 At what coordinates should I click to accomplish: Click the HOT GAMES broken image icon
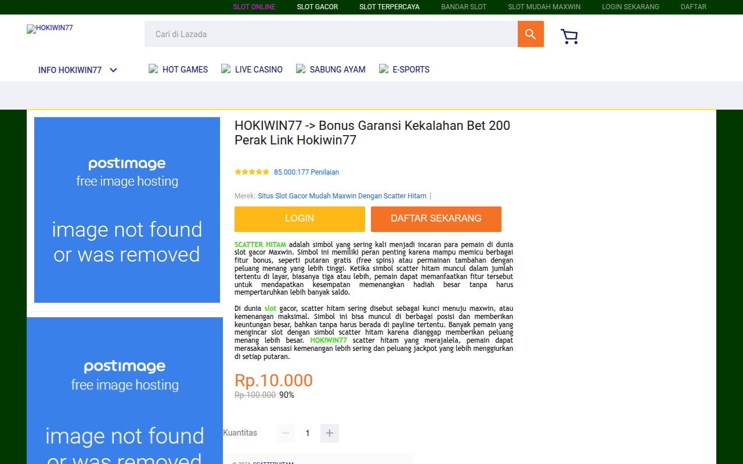pos(153,69)
